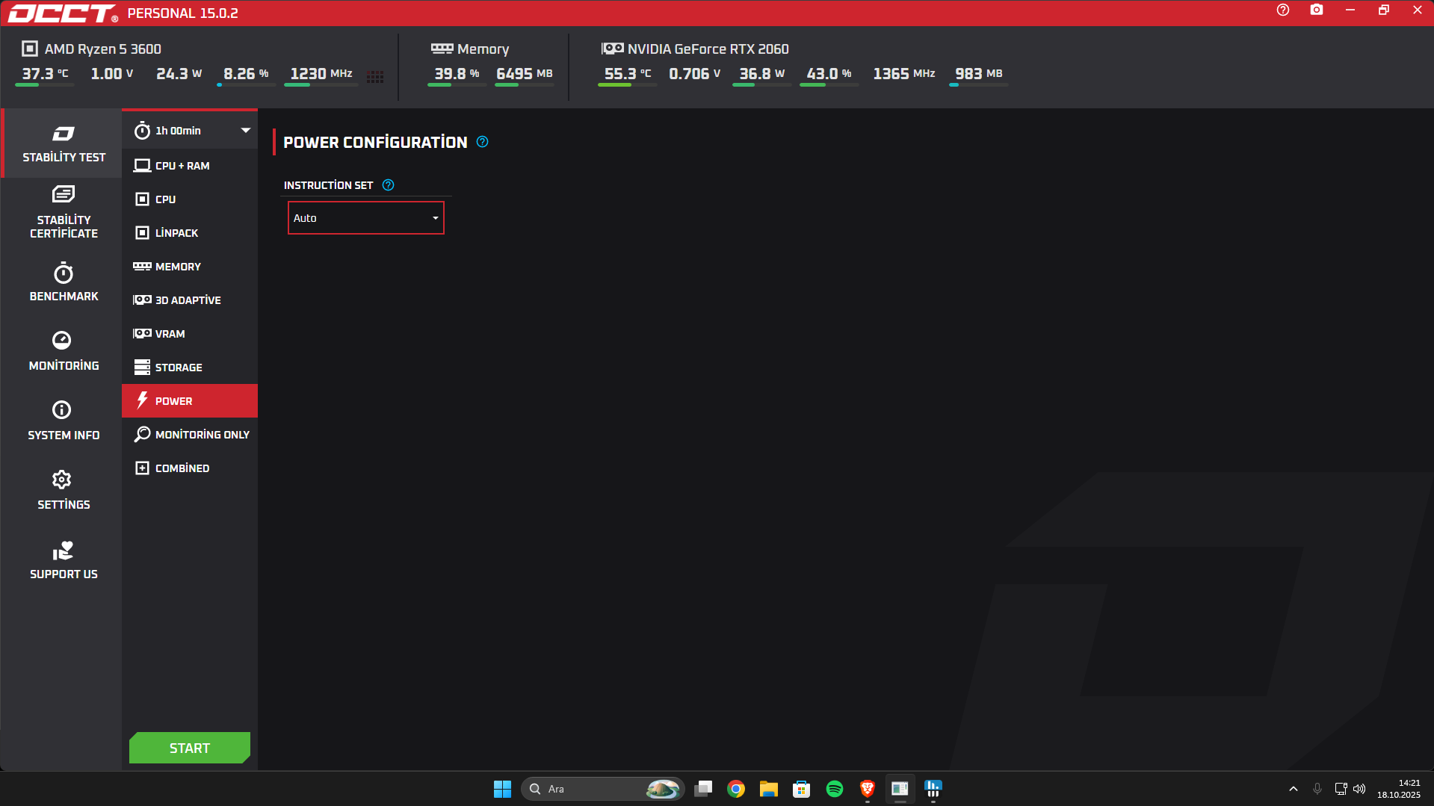
Task: Expand the 1h 00min test duration dropdown
Action: [x=191, y=131]
